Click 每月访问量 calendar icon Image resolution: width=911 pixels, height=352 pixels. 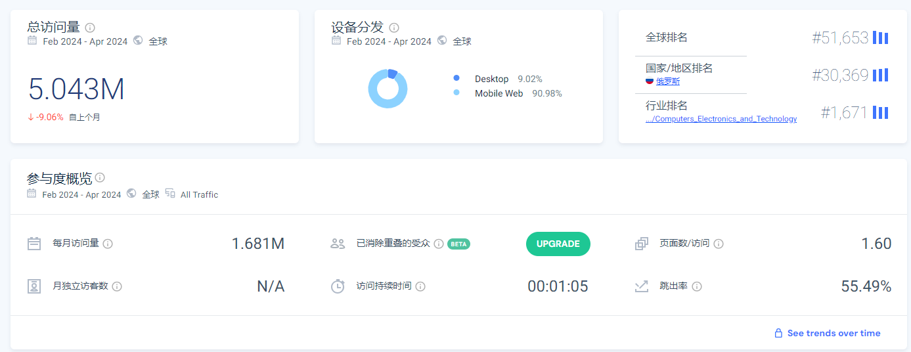click(34, 244)
